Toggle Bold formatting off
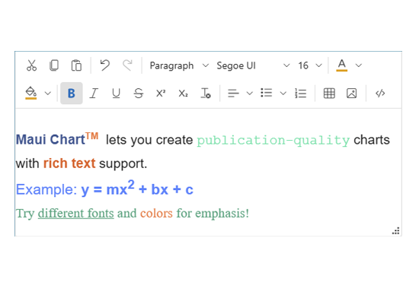The height and width of the screenshot is (289, 419). click(x=72, y=94)
